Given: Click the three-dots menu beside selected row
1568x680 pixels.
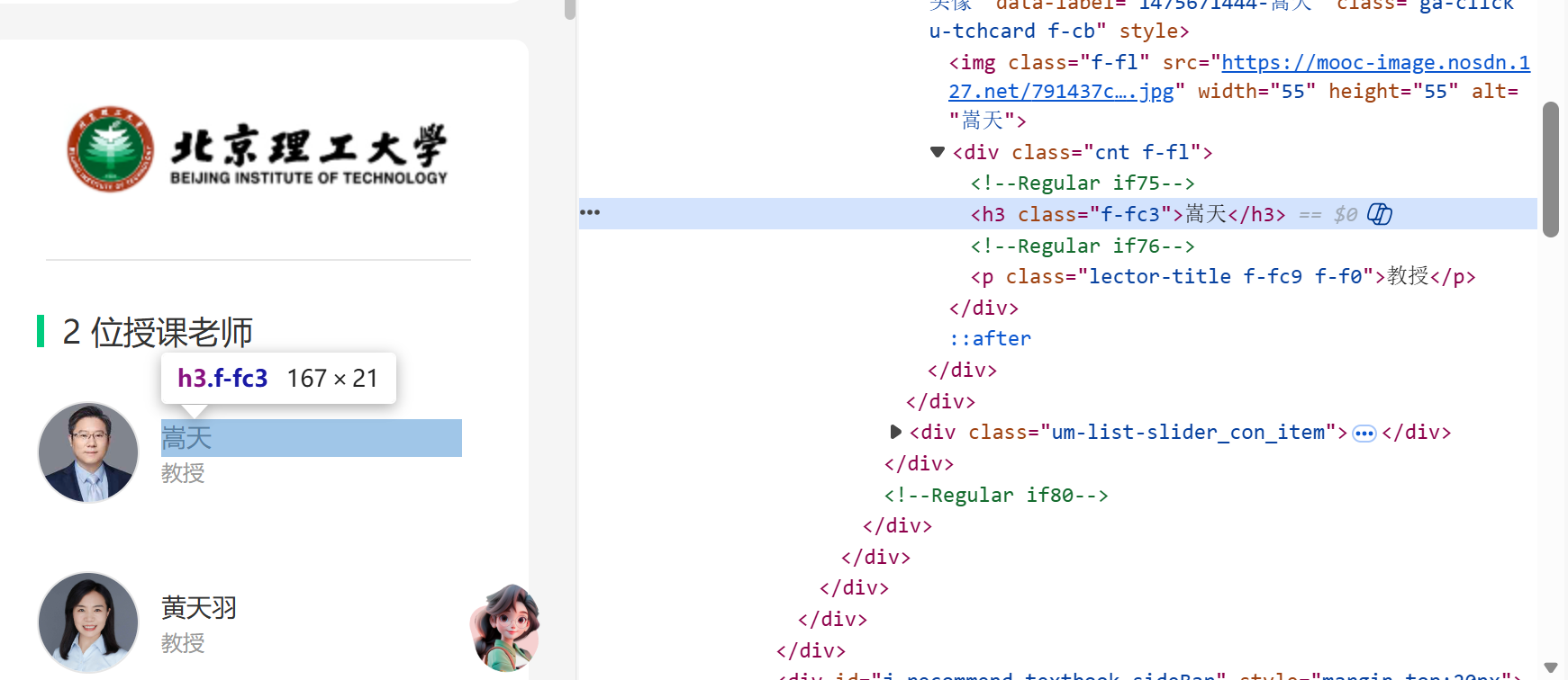Looking at the screenshot, I should pos(590,212).
